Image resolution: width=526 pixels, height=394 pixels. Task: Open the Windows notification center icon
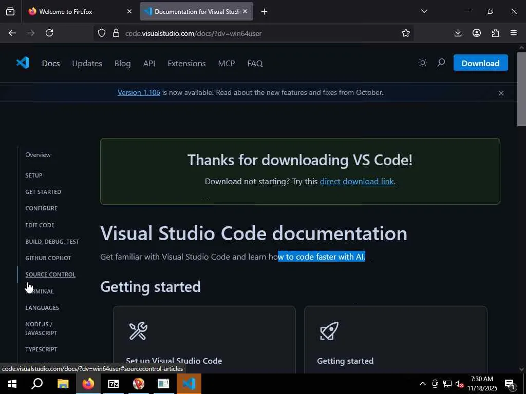click(x=510, y=384)
